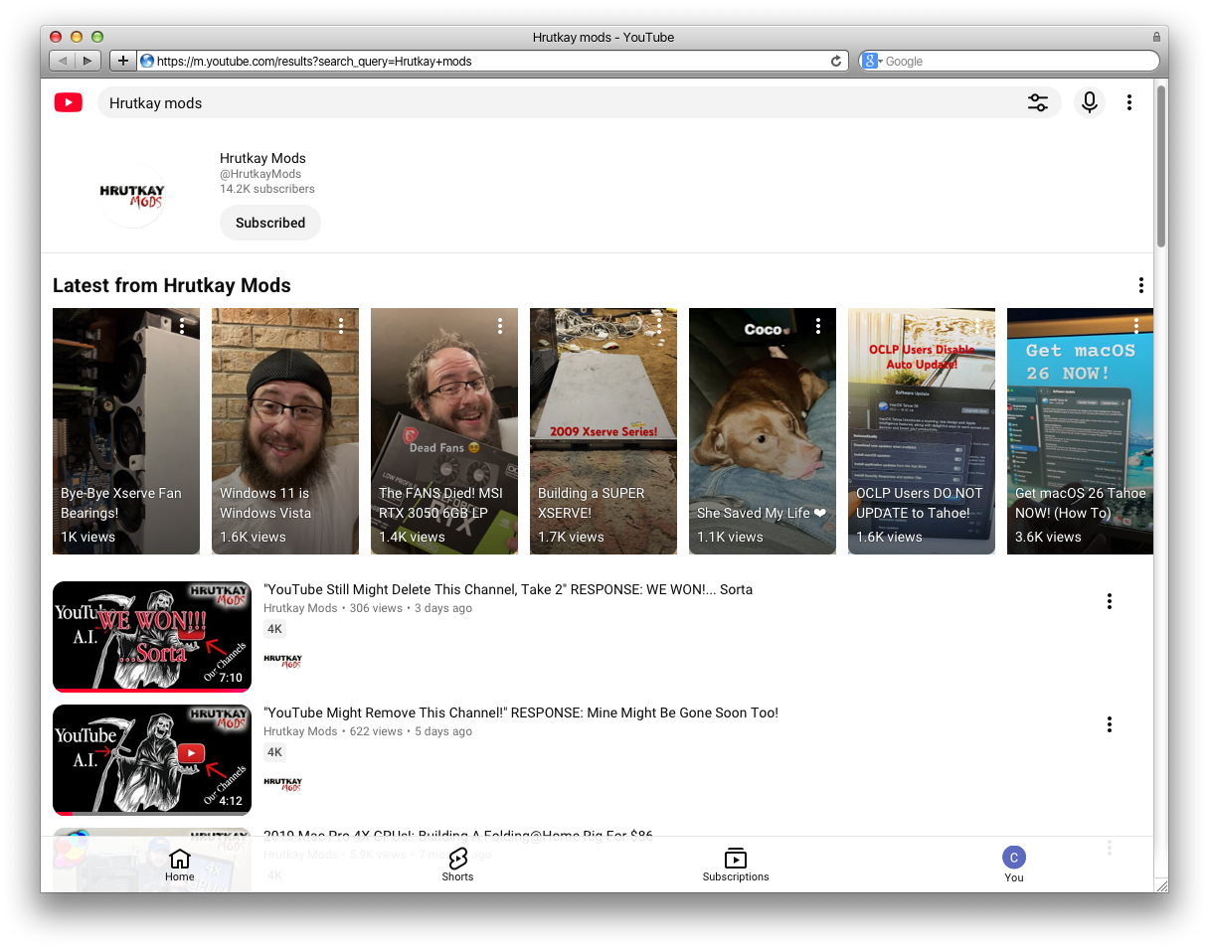The image size is (1209, 948).
Task: Click the add bookmark plus button
Action: [122, 61]
